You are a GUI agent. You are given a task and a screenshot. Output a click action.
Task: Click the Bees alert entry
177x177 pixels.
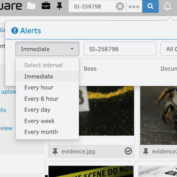[x=90, y=69]
